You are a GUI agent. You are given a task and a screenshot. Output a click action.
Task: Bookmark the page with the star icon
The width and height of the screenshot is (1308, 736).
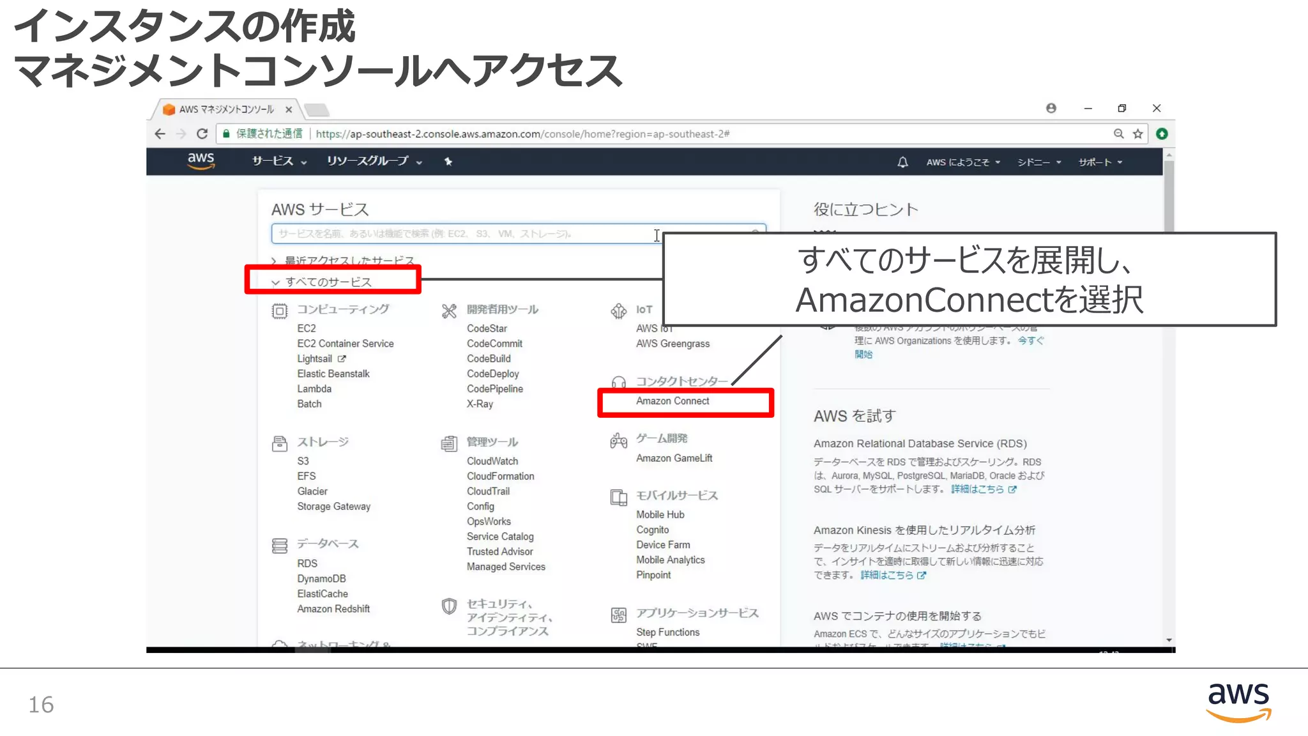(1137, 134)
